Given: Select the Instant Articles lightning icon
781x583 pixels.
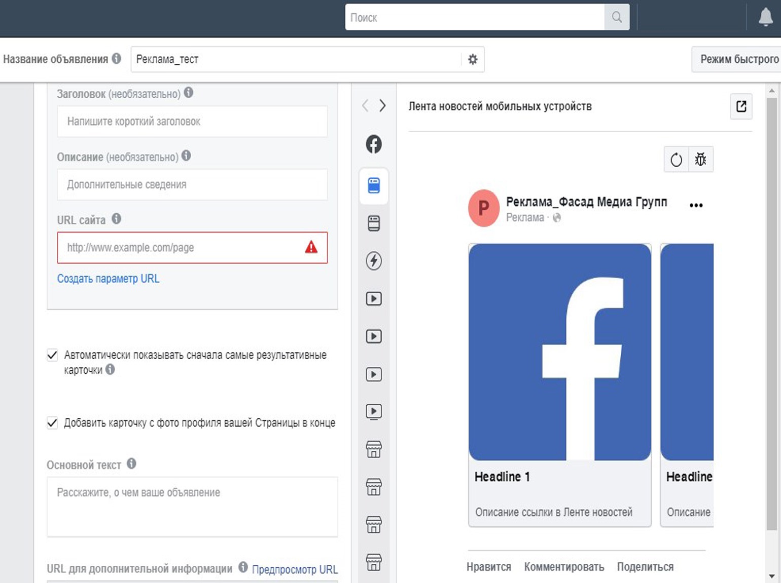Looking at the screenshot, I should (374, 261).
